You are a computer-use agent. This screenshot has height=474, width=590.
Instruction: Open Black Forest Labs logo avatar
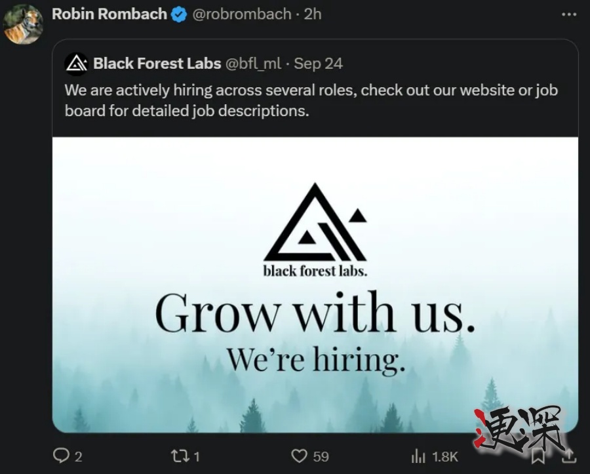pyautogui.click(x=77, y=64)
